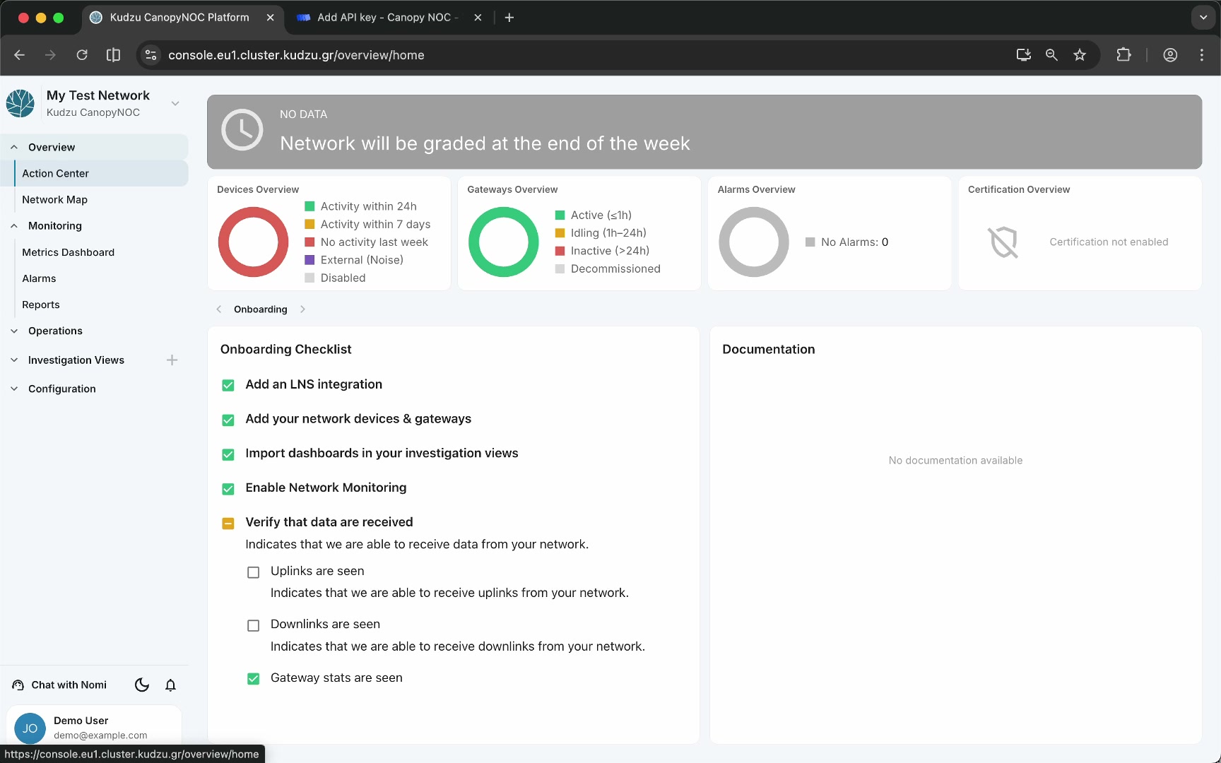Collapse the Monitoring sidebar section

(x=14, y=226)
